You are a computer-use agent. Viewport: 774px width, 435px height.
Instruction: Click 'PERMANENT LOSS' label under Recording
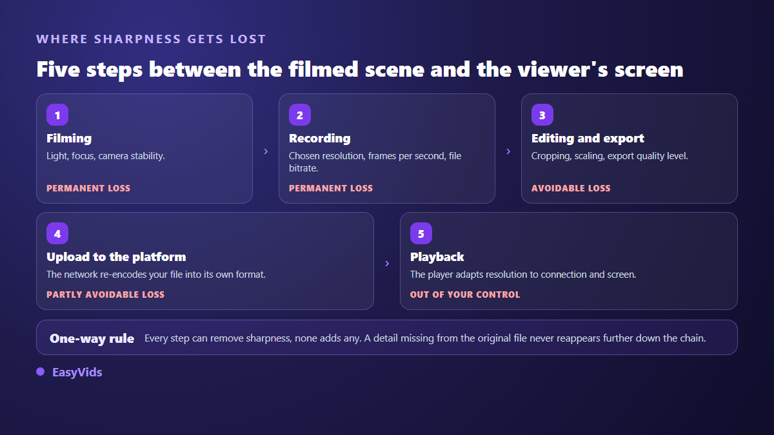(x=331, y=188)
